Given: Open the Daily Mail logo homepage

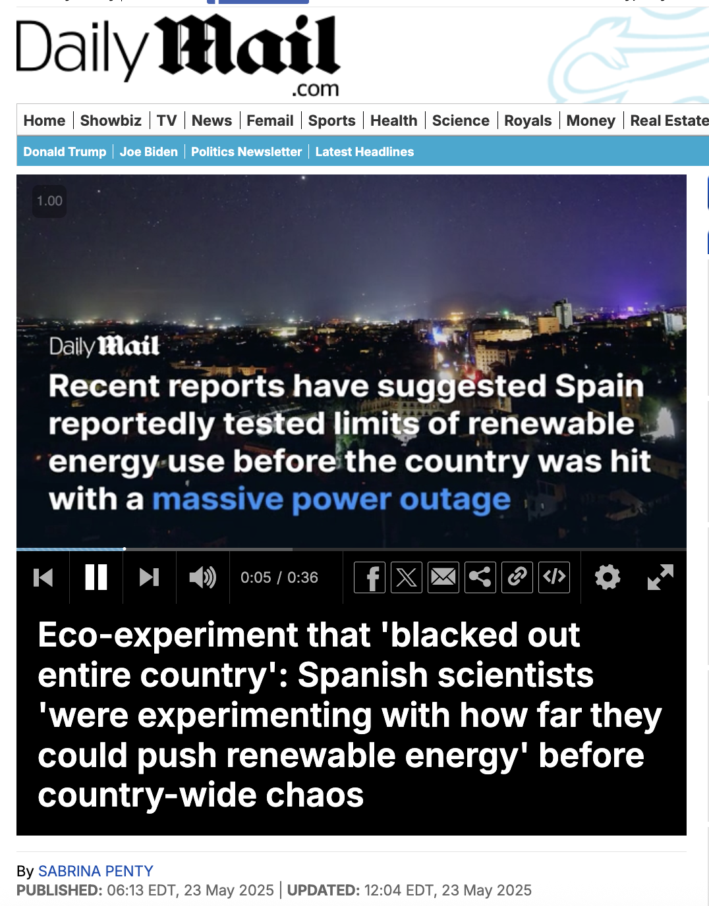Looking at the screenshot, I should [x=178, y=56].
